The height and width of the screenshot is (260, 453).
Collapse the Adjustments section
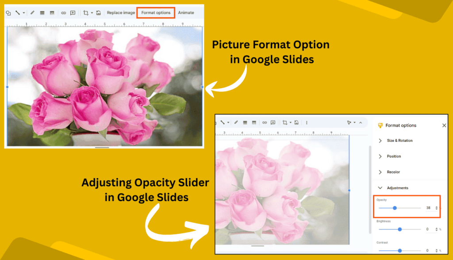(397, 188)
